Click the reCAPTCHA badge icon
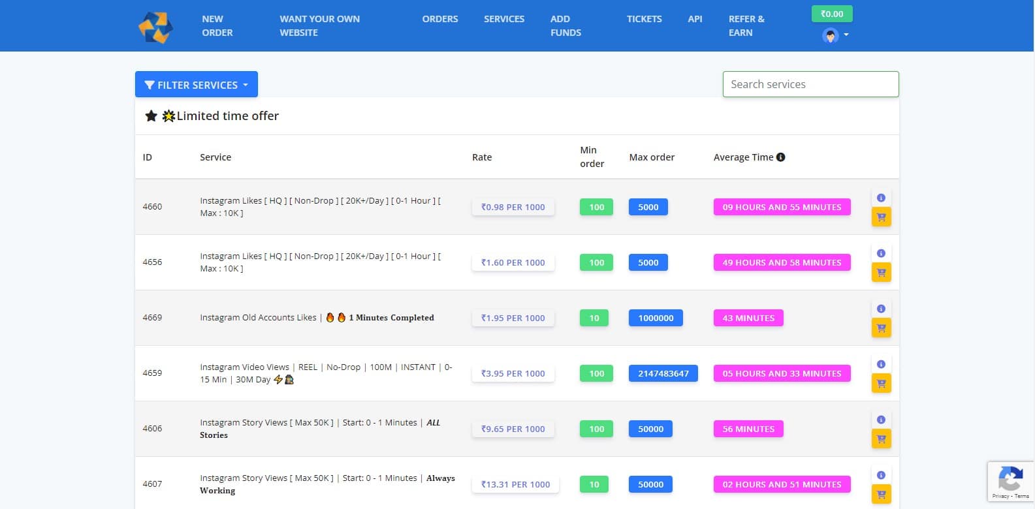The height and width of the screenshot is (509, 1035). point(1010,479)
